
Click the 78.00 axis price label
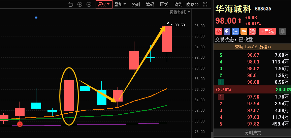click(199, 132)
